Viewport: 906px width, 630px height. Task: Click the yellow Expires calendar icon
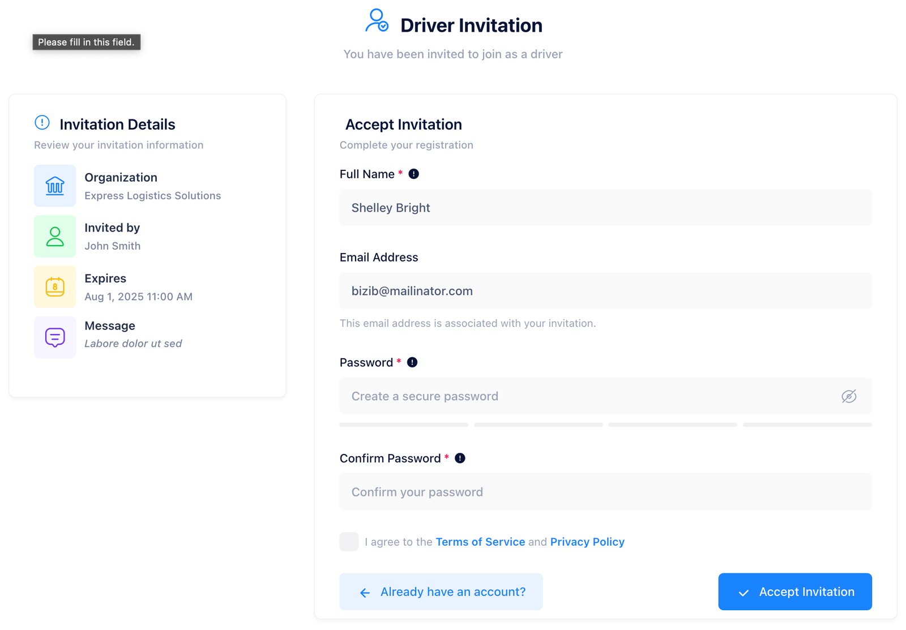point(55,286)
